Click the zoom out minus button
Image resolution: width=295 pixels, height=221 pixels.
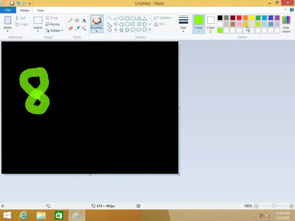pyautogui.click(x=256, y=206)
